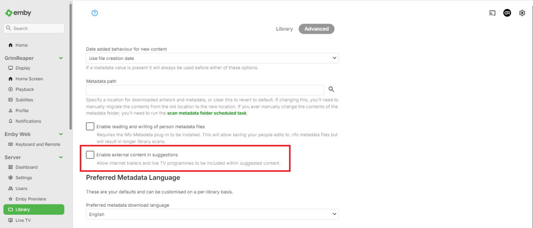Switch to the Library tab
Screen dimensions: 533x228
tap(284, 29)
